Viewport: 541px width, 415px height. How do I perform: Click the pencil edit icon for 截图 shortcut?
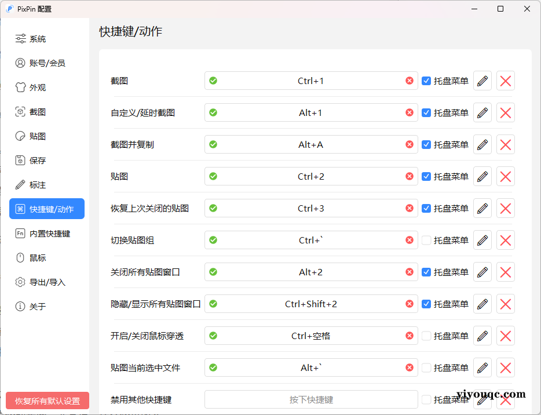(482, 81)
